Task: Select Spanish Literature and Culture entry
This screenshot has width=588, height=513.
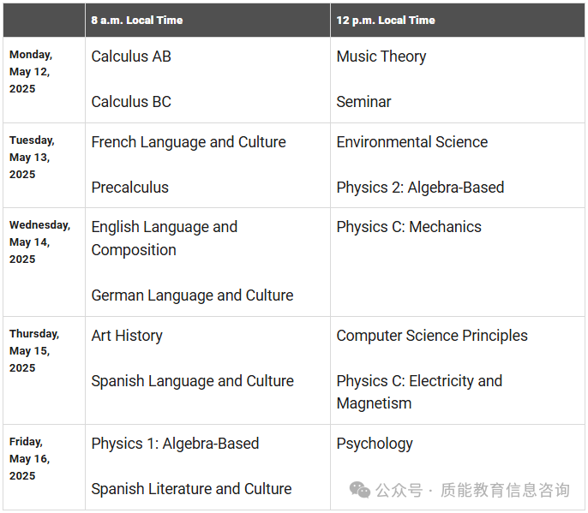Action: point(192,489)
